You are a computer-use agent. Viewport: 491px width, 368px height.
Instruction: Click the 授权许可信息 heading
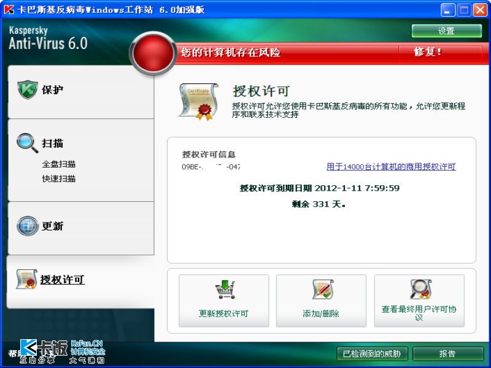click(209, 154)
